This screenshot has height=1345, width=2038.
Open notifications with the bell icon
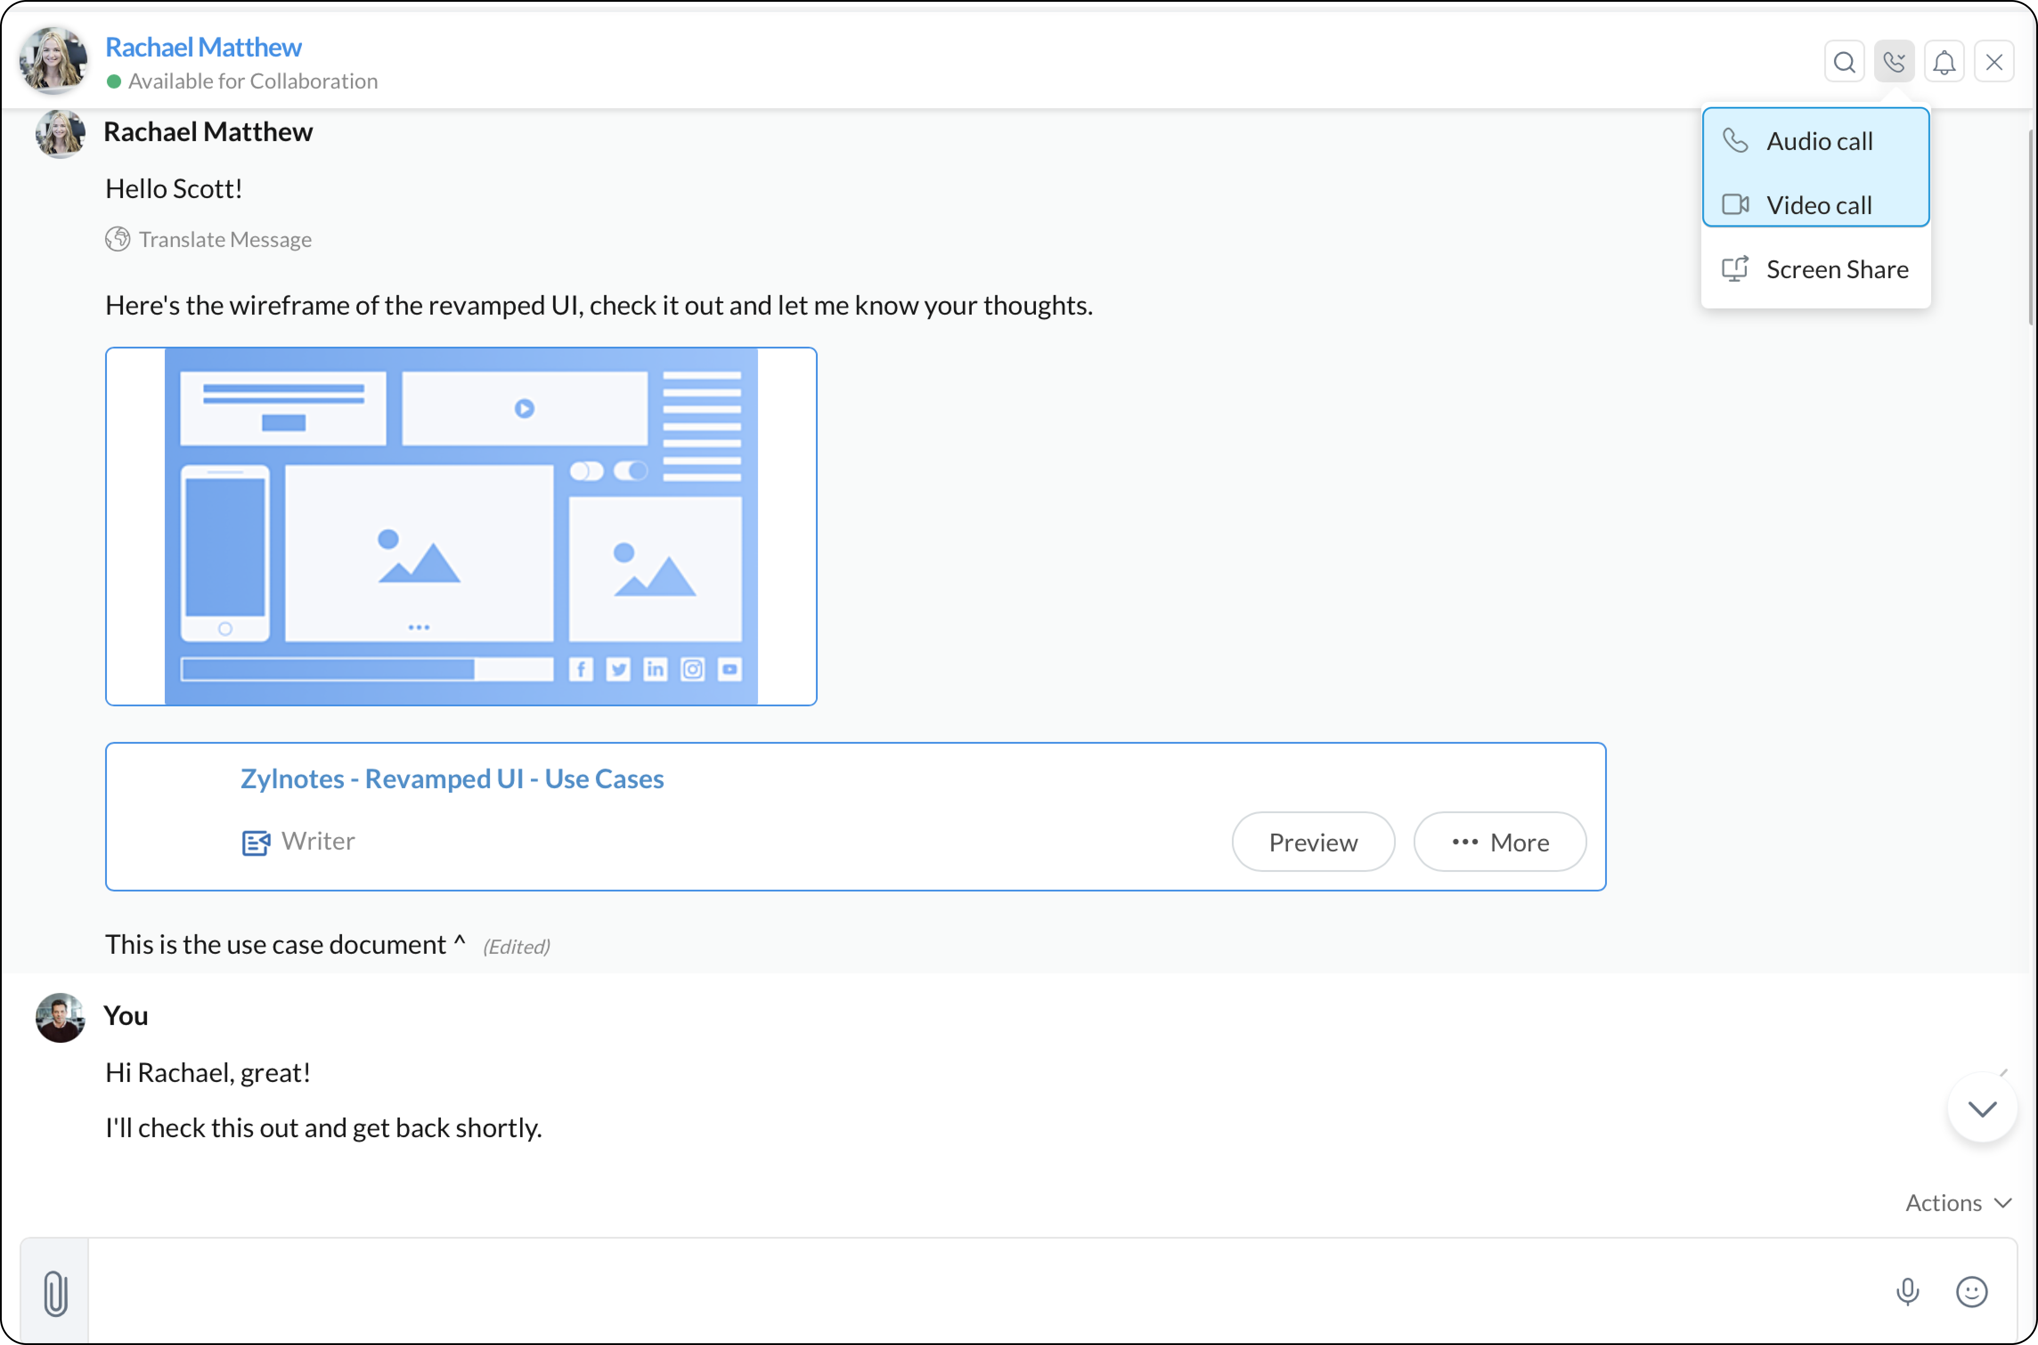coord(1944,63)
